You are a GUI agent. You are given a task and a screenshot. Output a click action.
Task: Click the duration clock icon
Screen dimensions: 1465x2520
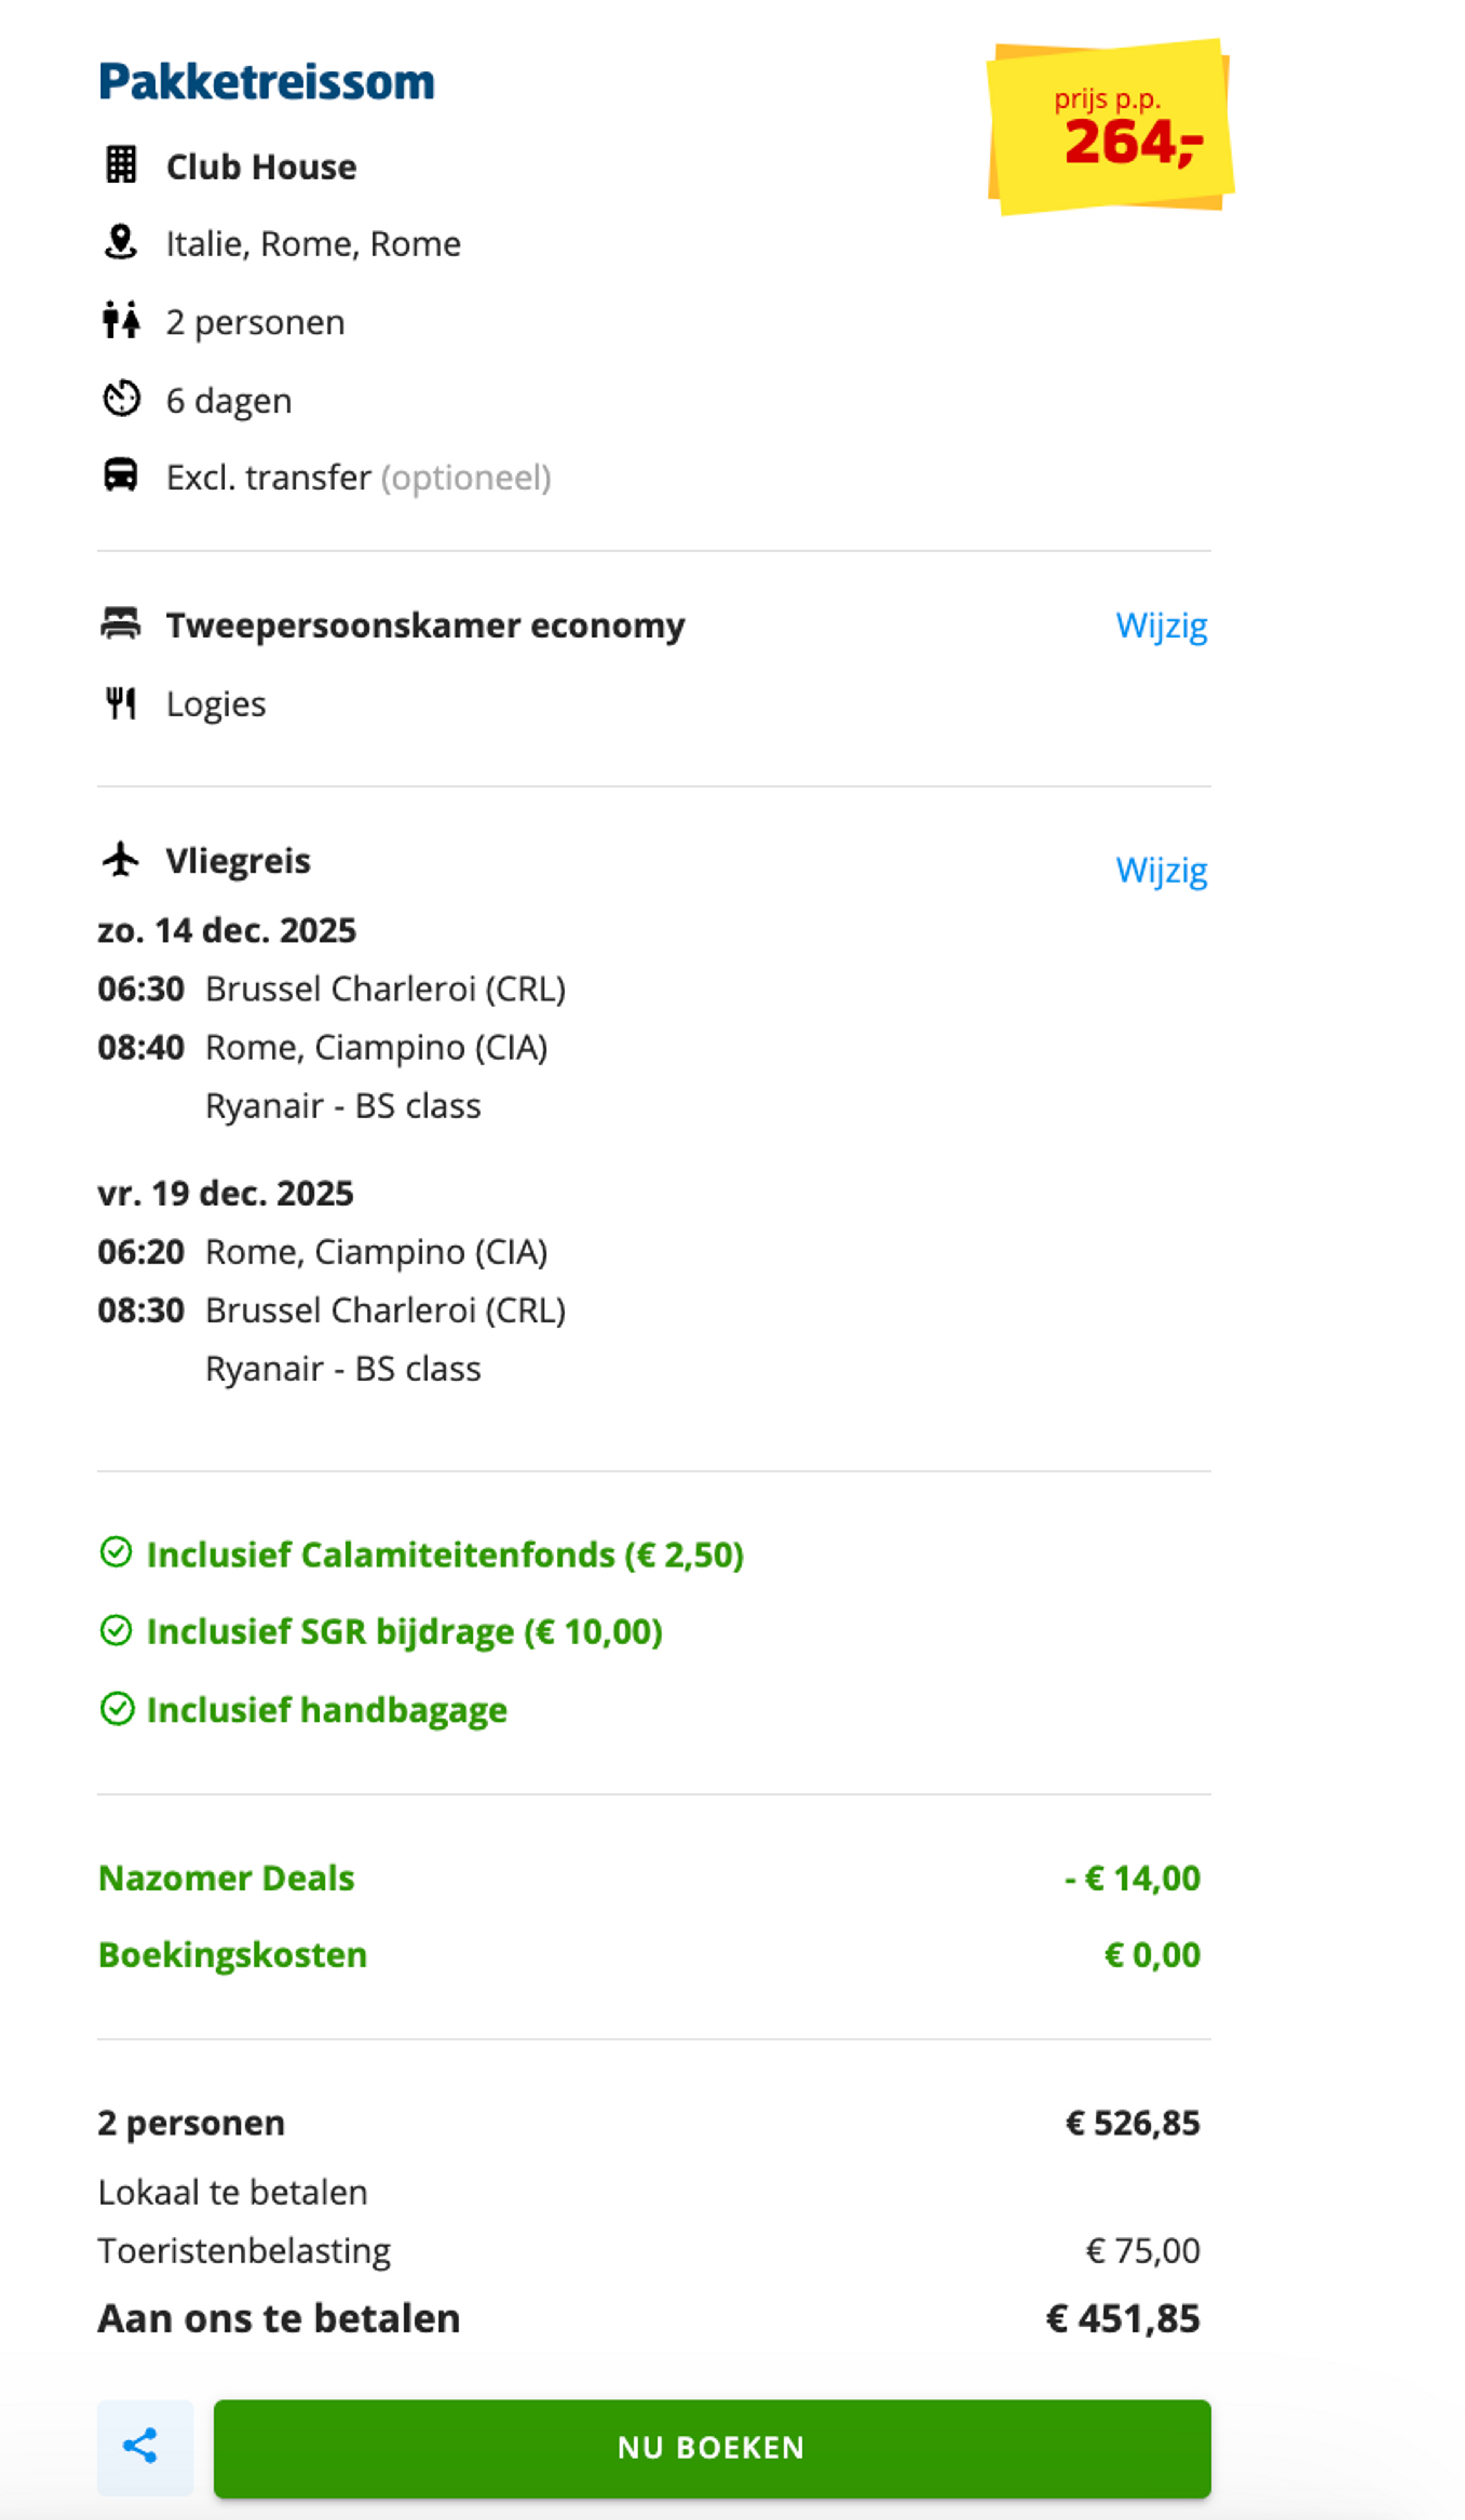click(121, 399)
